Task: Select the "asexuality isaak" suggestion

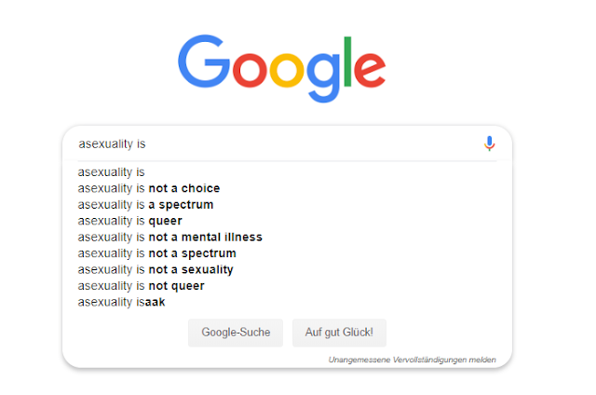Action: pos(121,302)
